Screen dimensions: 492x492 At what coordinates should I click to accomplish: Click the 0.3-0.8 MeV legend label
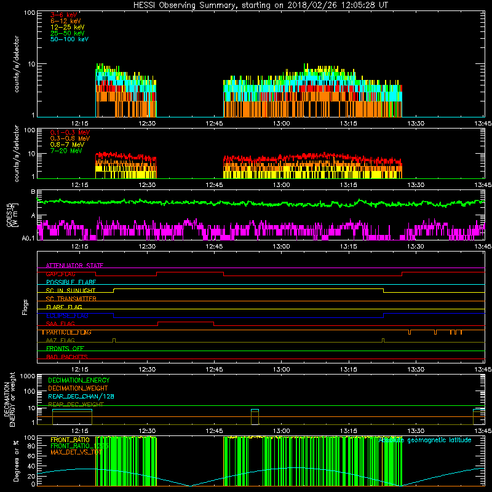(70, 138)
